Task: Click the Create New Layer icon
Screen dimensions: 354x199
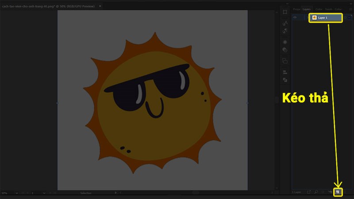Action: click(338, 192)
